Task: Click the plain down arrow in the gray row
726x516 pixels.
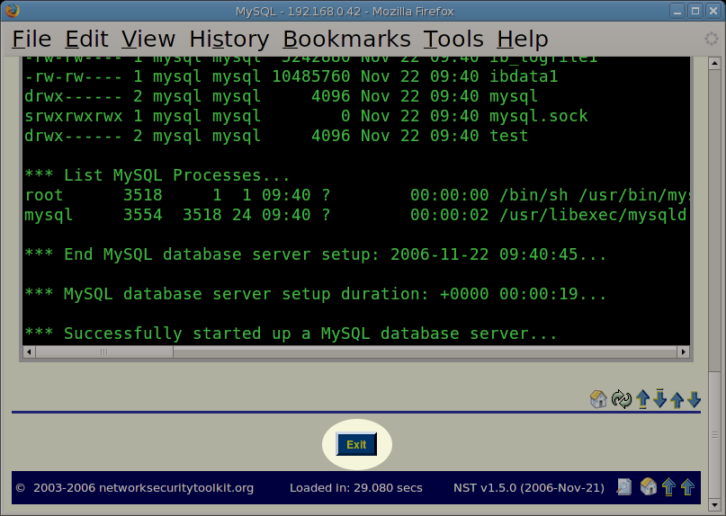Action: click(x=694, y=399)
